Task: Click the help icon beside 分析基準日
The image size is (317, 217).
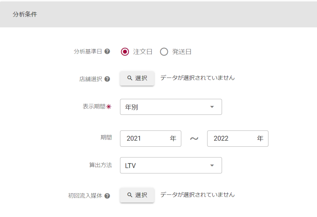Action: pyautogui.click(x=107, y=52)
